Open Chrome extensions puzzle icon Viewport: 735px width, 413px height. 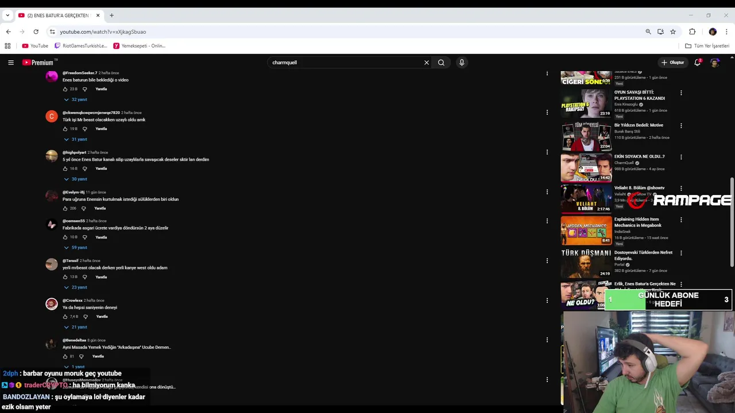click(x=692, y=32)
